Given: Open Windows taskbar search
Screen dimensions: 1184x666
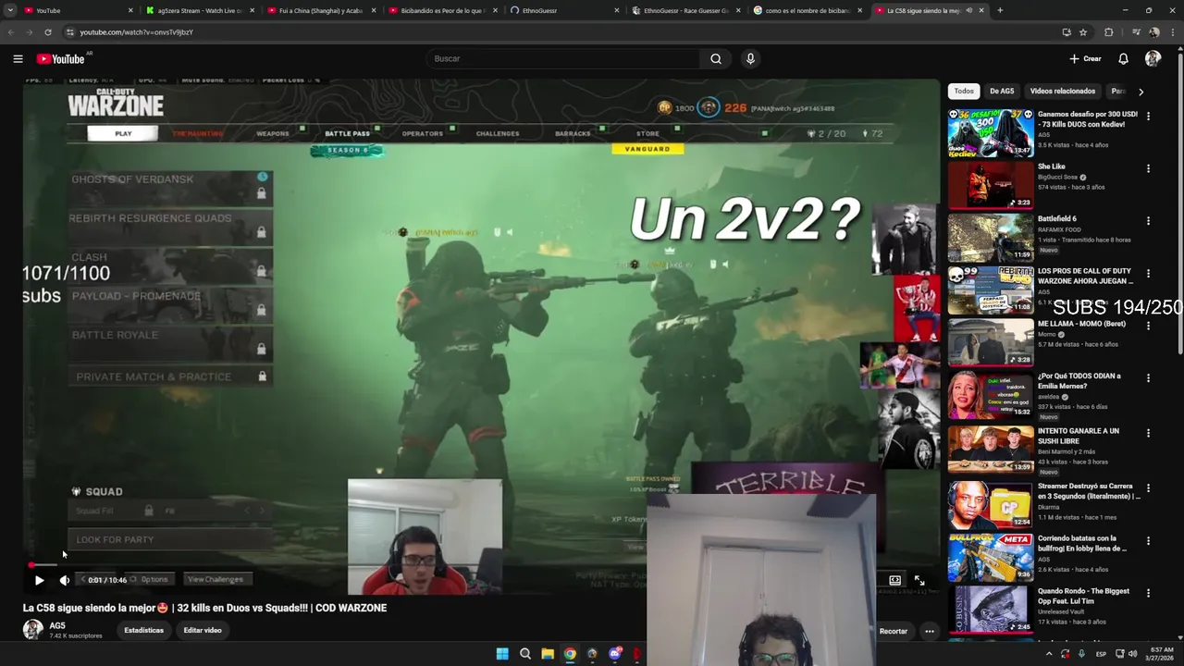Looking at the screenshot, I should click(525, 654).
